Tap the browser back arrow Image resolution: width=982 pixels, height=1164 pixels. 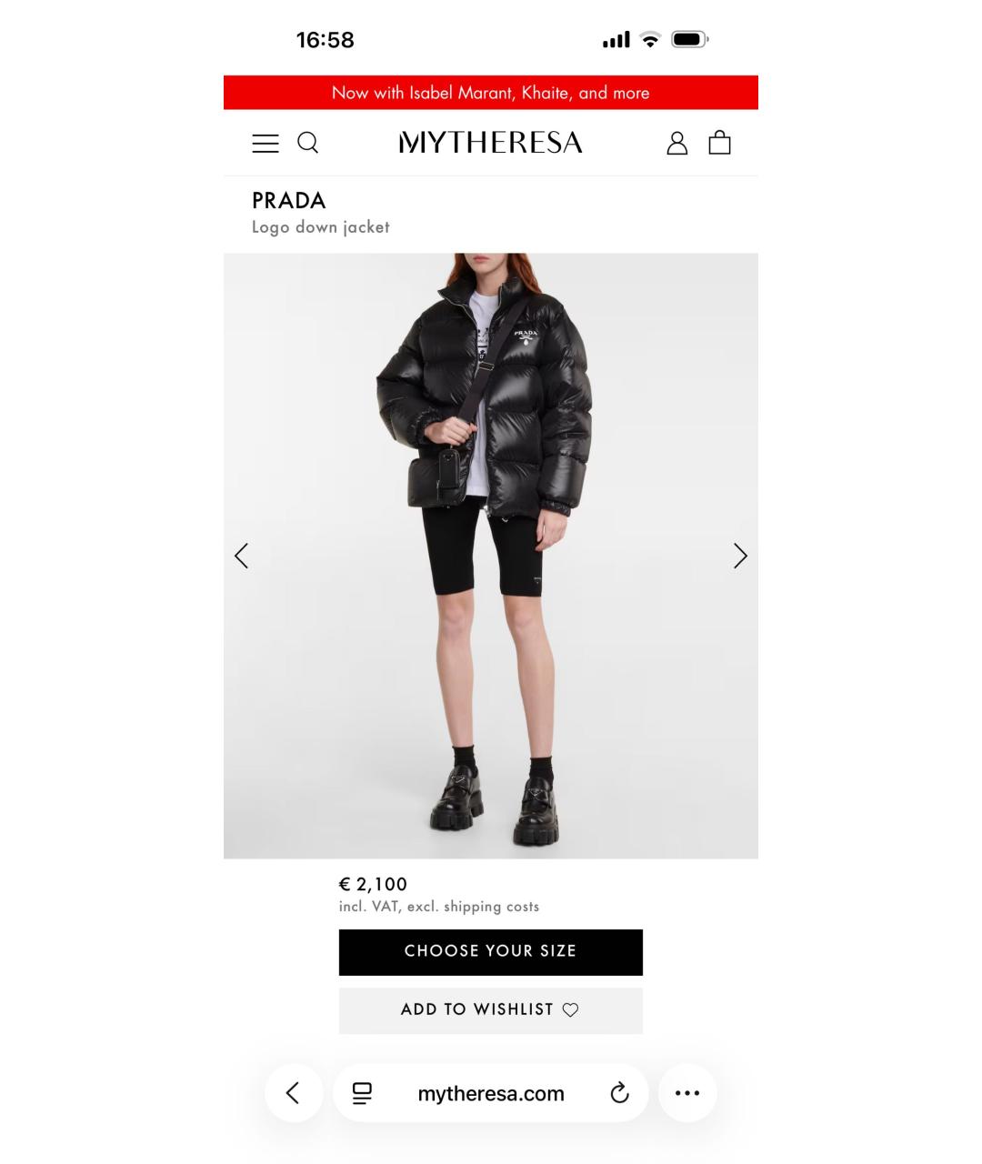(293, 1093)
